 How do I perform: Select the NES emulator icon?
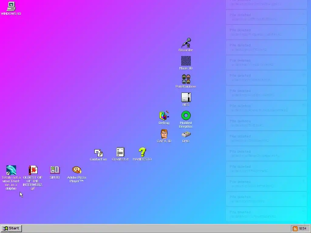(186, 97)
